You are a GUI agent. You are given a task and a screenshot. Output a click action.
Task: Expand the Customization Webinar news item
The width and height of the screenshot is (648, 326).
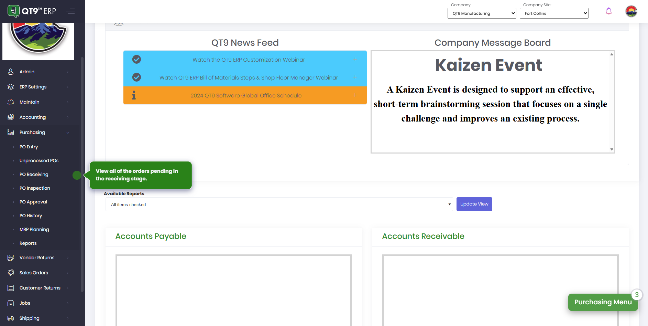(x=355, y=60)
